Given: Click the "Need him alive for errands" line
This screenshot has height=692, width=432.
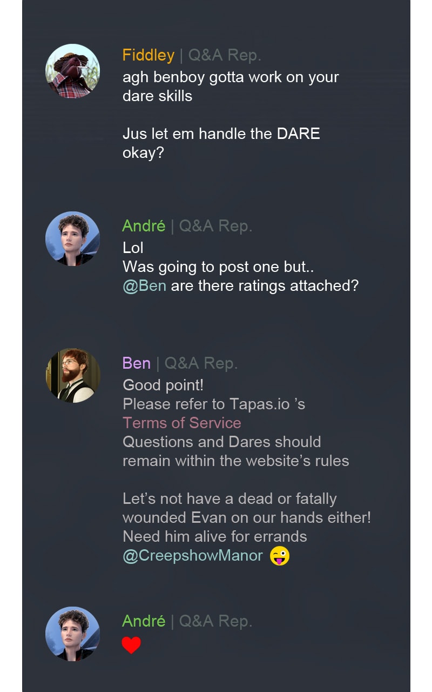Looking at the screenshot, I should coord(214,537).
